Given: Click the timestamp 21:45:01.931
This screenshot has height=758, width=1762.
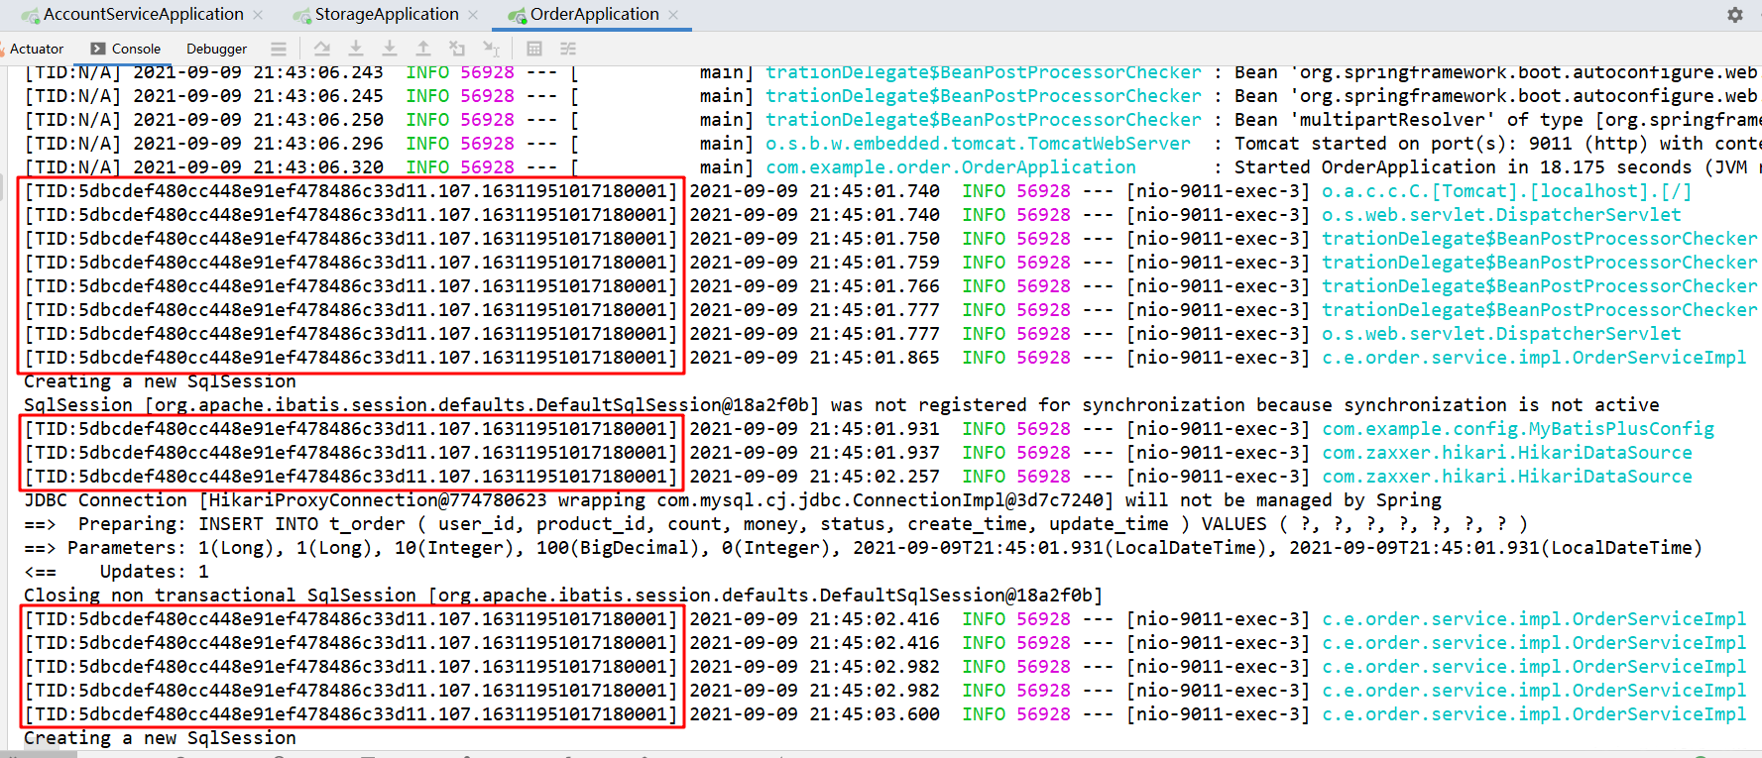Looking at the screenshot, I should (874, 429).
